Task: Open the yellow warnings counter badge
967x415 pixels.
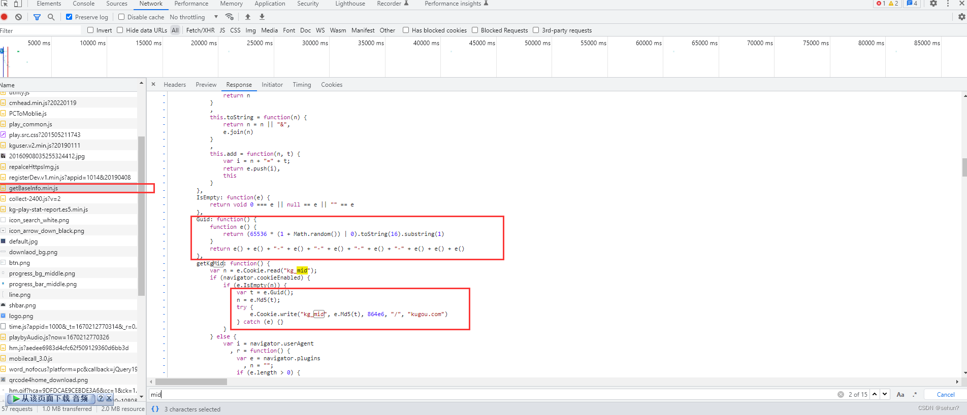Action: 893,4
